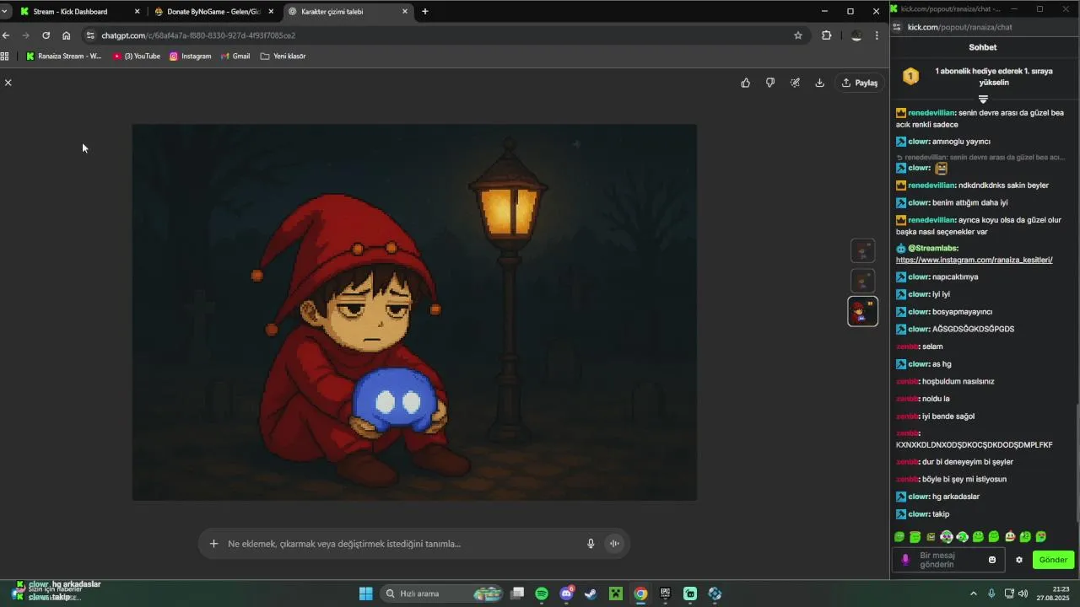Close the Stream - Kick Dashboard tab
Screen dimensions: 1080x607
point(137,12)
